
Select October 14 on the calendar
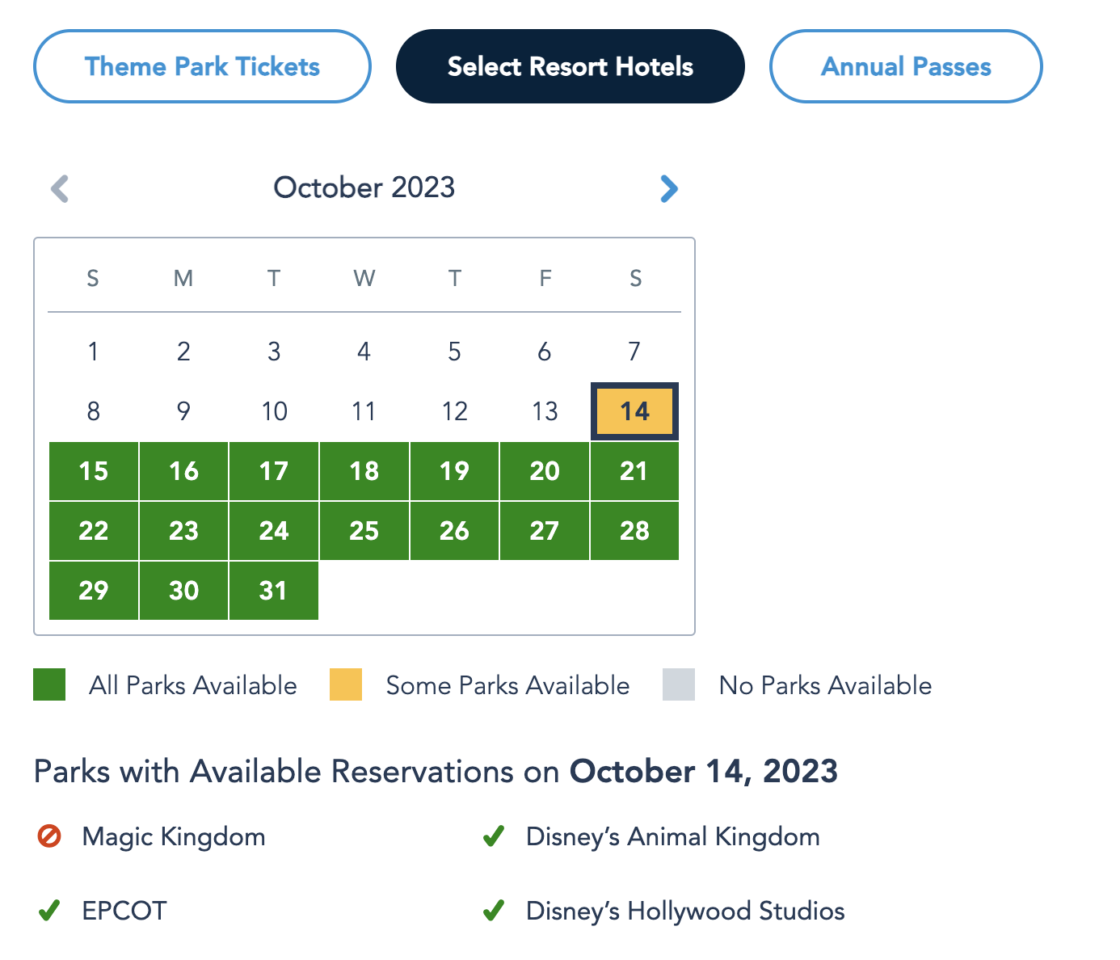coord(634,411)
